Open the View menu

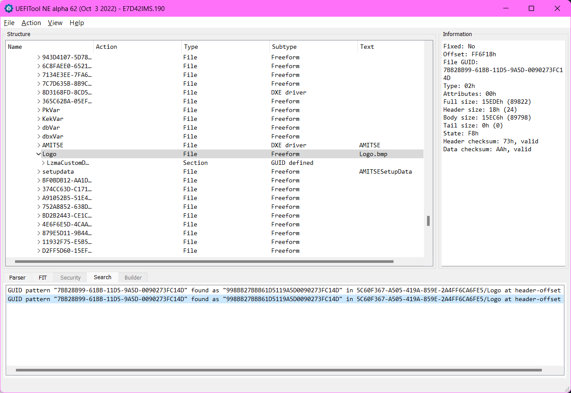pos(55,23)
